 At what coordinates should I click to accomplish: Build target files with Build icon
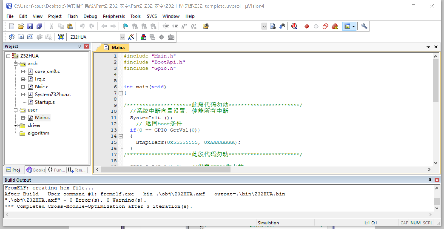click(21, 37)
